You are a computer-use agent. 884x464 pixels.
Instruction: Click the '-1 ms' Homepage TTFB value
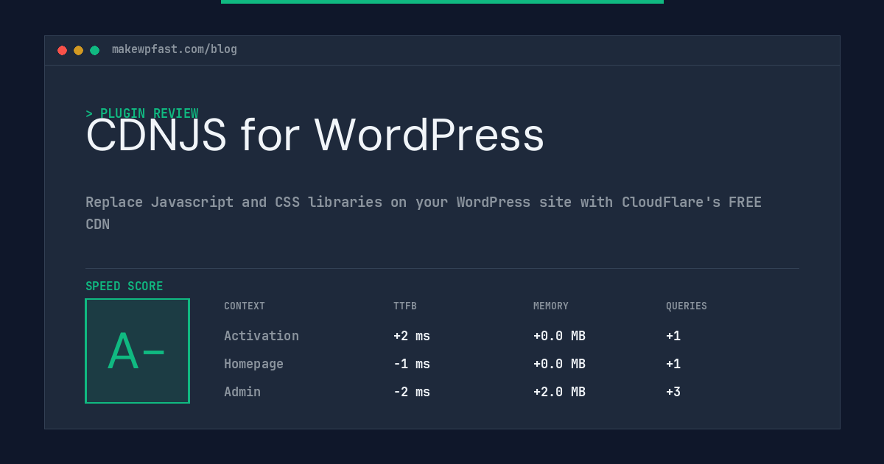(412, 364)
